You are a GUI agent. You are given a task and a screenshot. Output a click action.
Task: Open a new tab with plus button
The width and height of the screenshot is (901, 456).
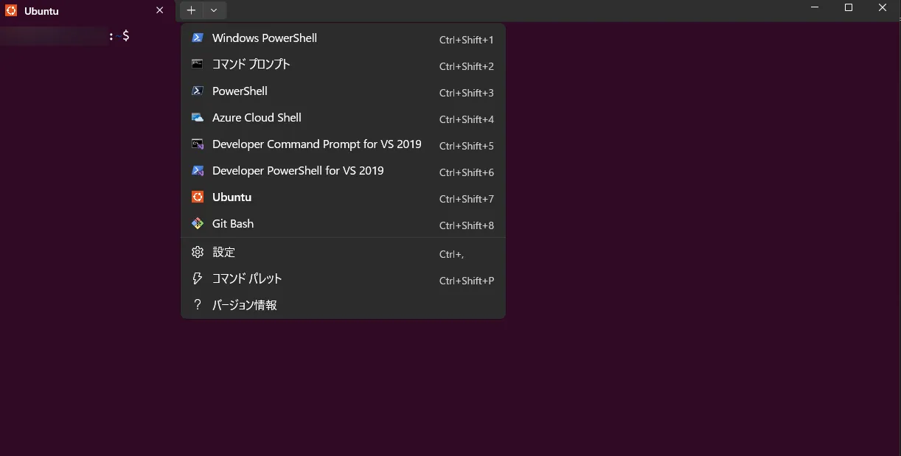(191, 10)
